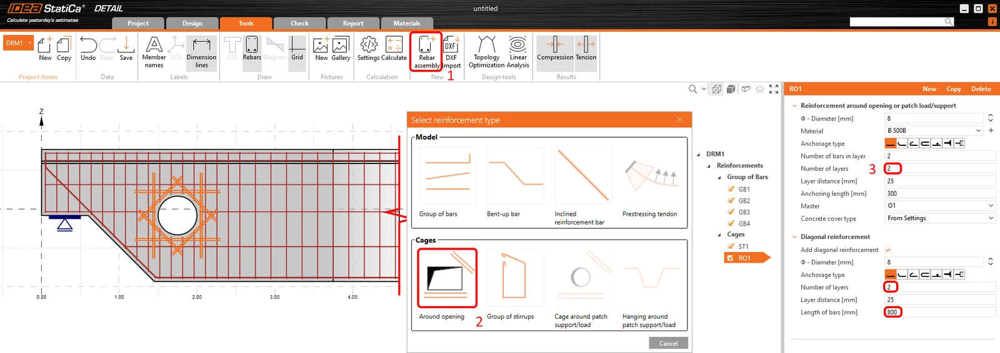Run Linear Analysis tool
1000x353 pixels.
click(517, 52)
